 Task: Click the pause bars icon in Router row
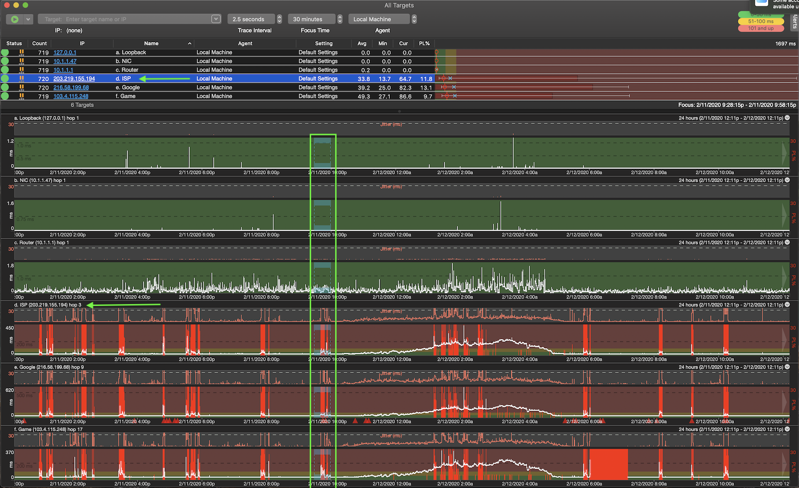point(21,70)
